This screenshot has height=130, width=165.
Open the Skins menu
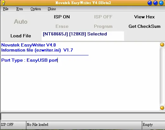click(x=52, y=9)
